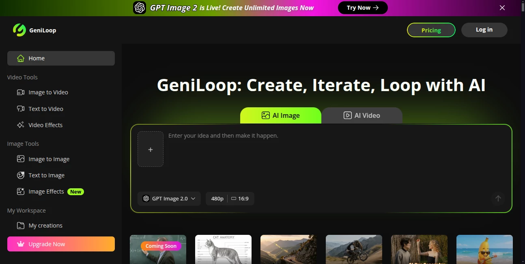
Task: Go to Home in the sidebar
Action: click(x=61, y=58)
